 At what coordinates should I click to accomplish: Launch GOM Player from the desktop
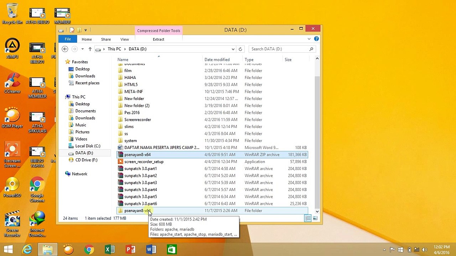(x=12, y=118)
